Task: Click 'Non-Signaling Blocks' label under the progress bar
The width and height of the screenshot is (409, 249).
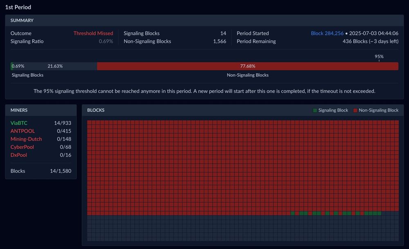Action: coord(247,75)
